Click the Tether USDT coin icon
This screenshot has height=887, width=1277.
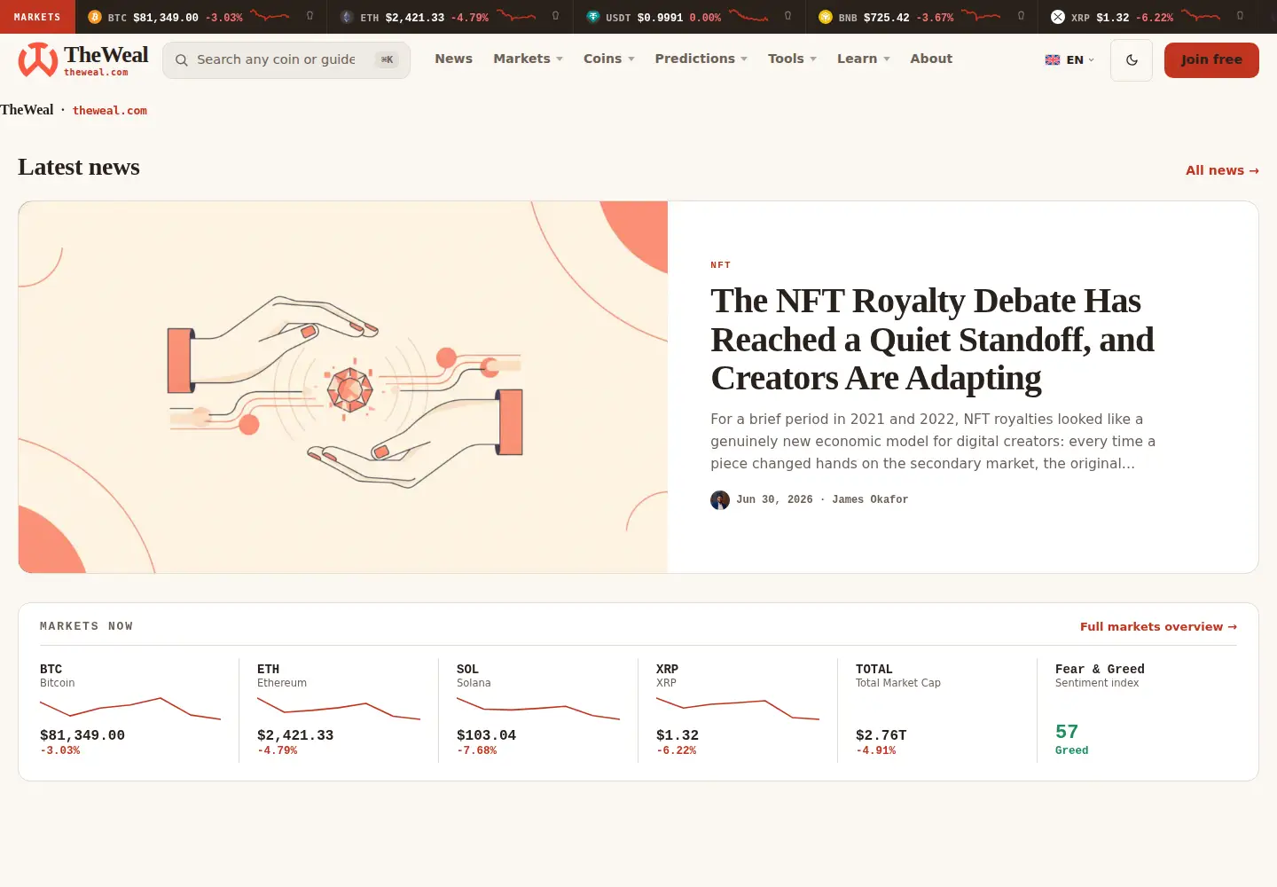click(x=593, y=17)
